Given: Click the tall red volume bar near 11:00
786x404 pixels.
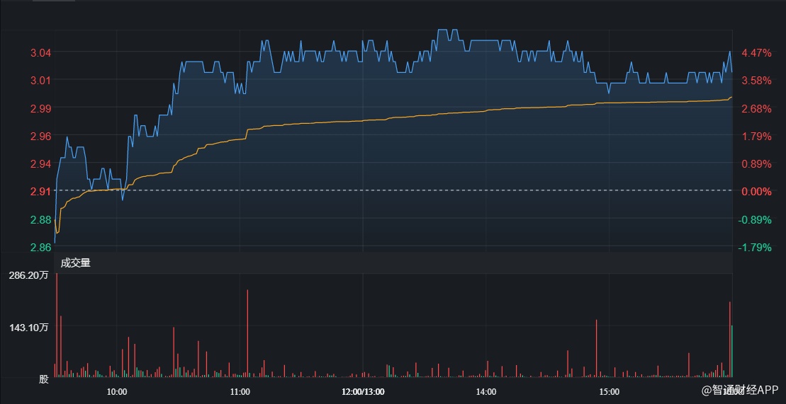Looking at the screenshot, I should click(x=247, y=333).
